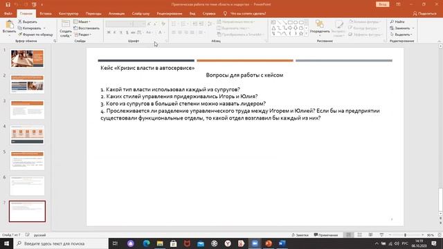Click the Normal view icon in status bar
The image size is (443, 249).
pyautogui.click(x=349, y=235)
